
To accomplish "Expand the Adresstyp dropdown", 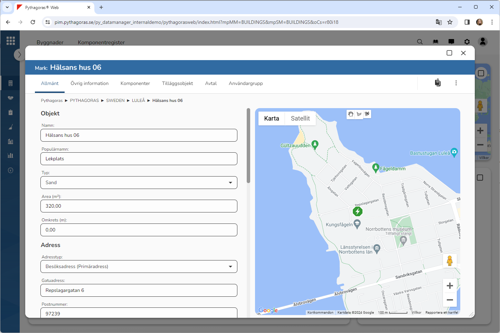I will click(x=139, y=266).
